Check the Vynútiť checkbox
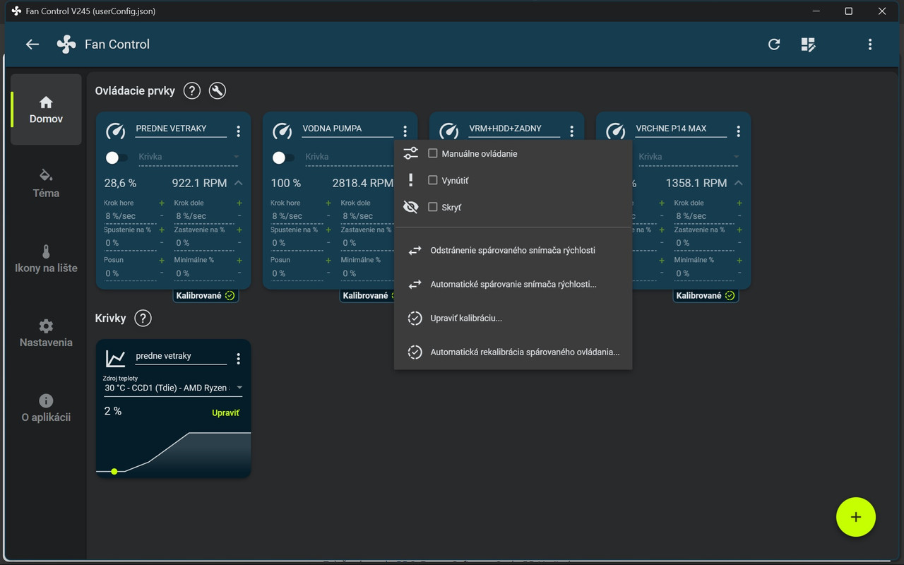The width and height of the screenshot is (904, 565). pos(433,180)
